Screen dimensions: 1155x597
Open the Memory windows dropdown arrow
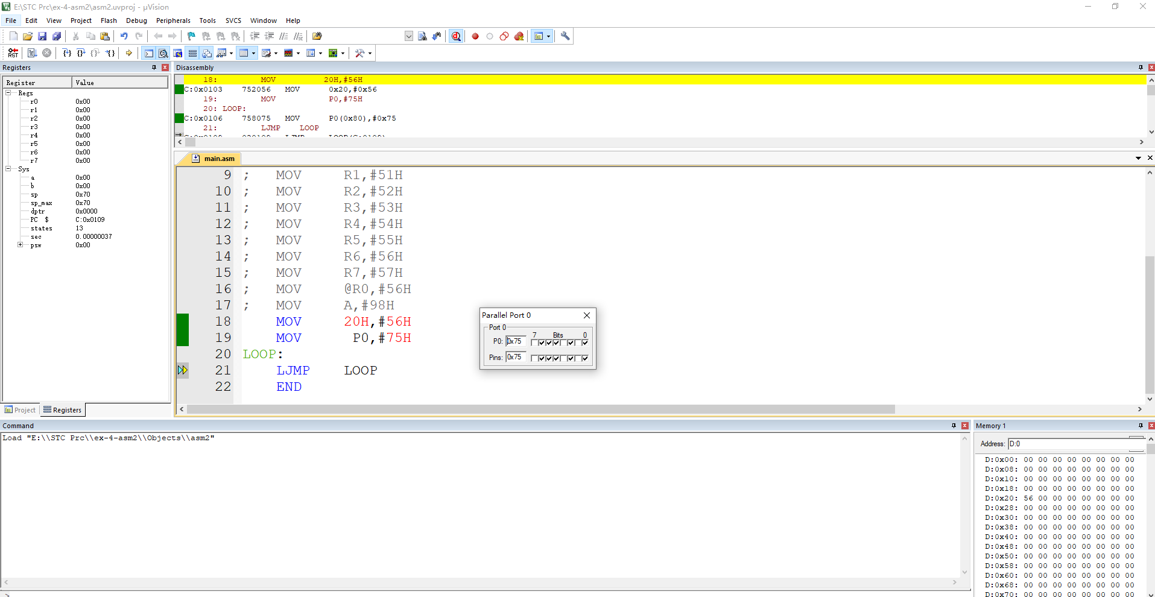[253, 53]
